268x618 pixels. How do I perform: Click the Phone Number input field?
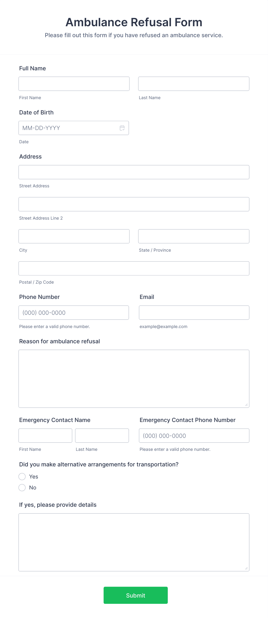tap(74, 312)
